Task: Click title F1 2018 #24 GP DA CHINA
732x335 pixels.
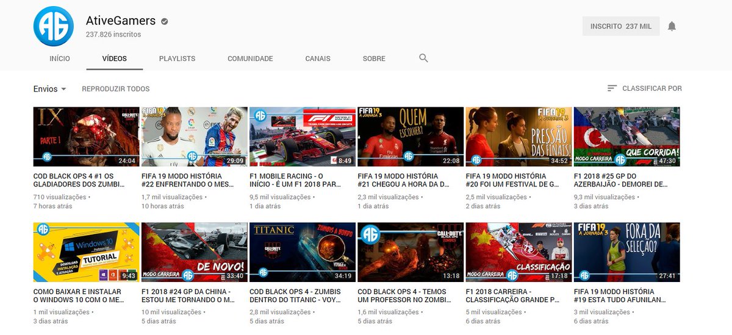Action: tap(188, 296)
